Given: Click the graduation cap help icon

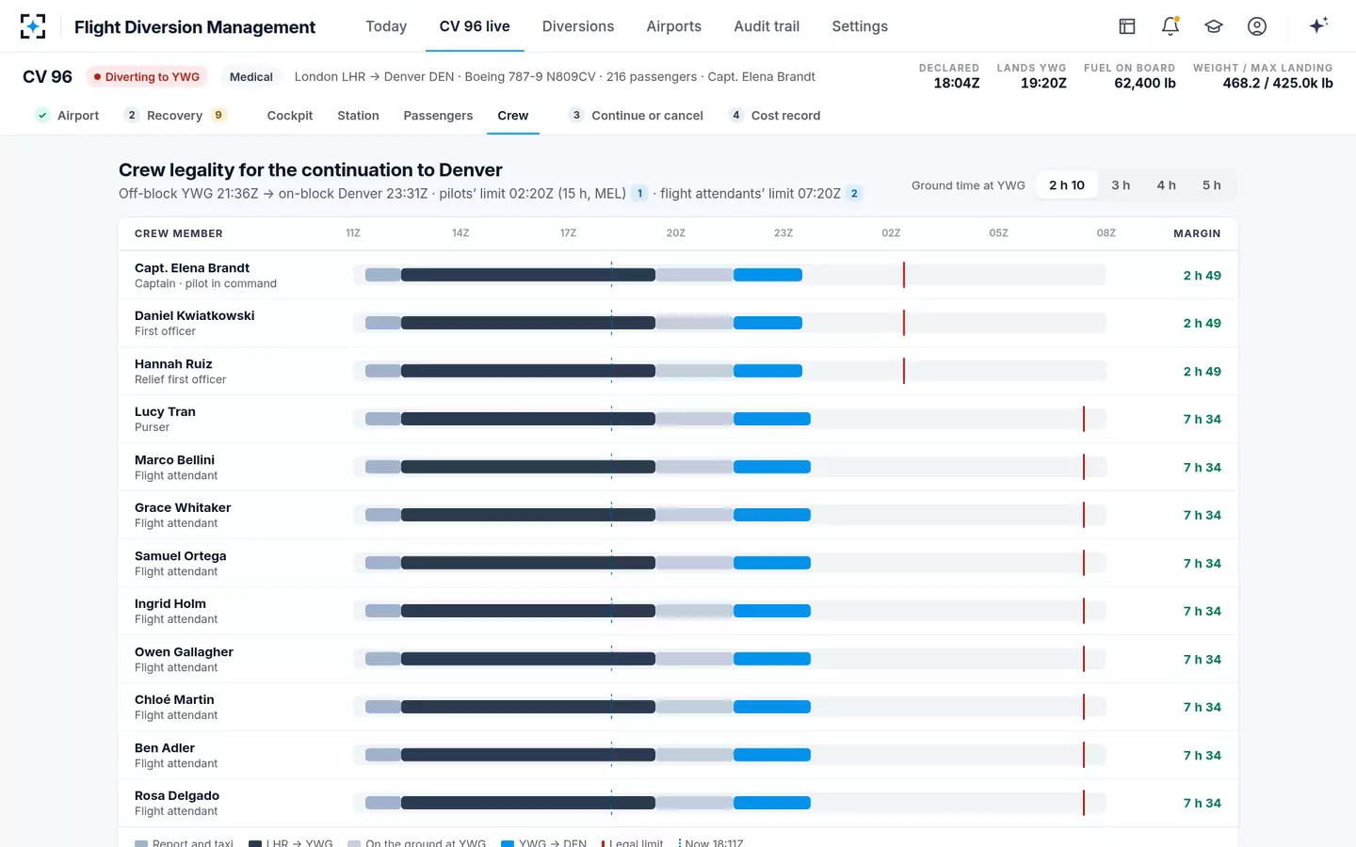Looking at the screenshot, I should click(1214, 26).
